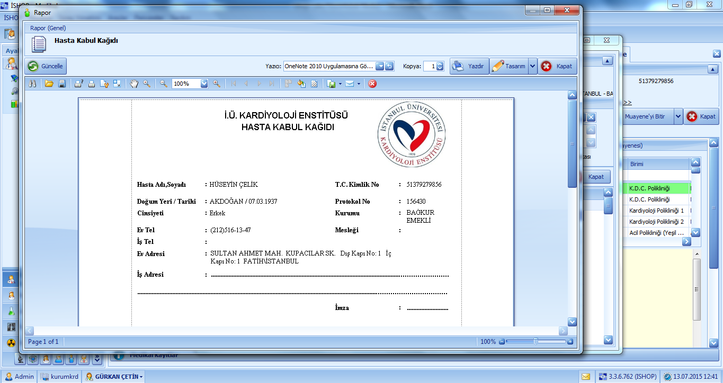
Task: Click the envelope icon in the status bar
Action: (586, 377)
